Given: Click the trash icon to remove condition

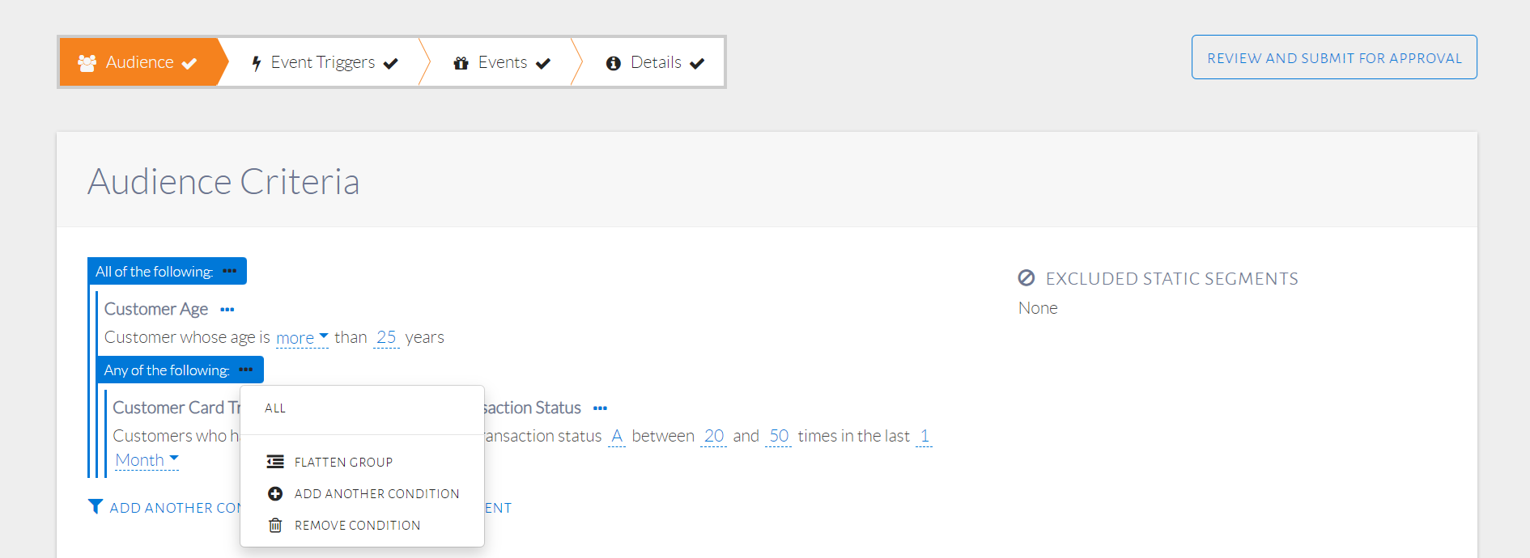Looking at the screenshot, I should click(275, 526).
